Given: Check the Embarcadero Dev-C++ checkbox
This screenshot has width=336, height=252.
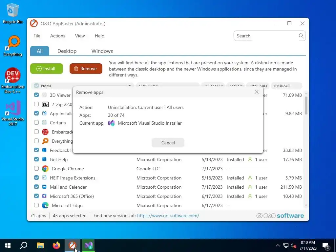Looking at the screenshot, I should (x=36, y=132).
